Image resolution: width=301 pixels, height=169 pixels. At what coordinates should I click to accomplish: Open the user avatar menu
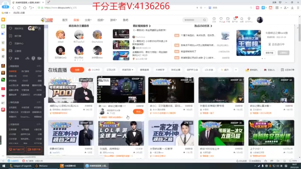point(260,20)
